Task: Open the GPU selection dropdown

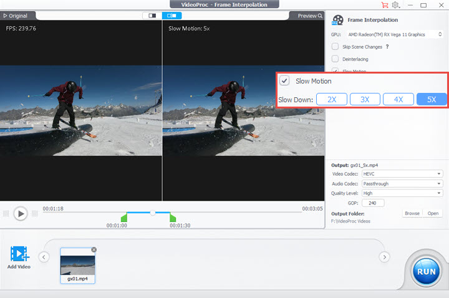Action: click(x=395, y=34)
